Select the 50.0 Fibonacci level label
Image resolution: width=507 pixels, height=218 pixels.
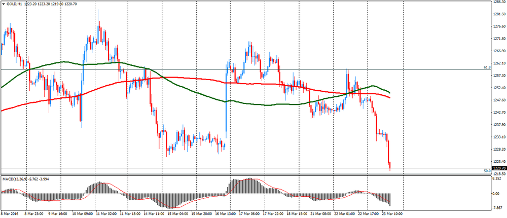click(487, 171)
